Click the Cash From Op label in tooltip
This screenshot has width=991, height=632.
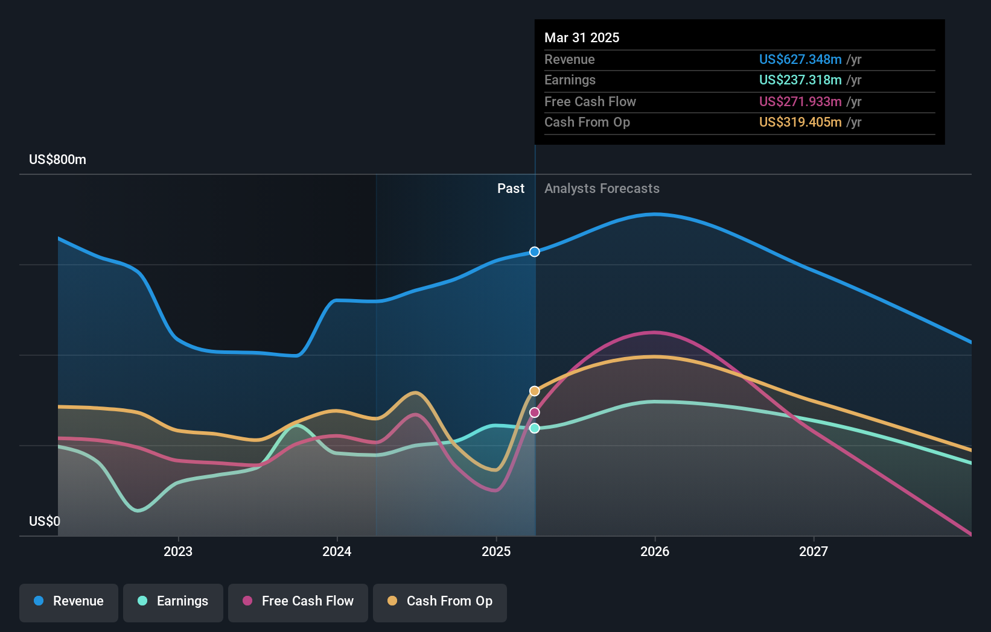click(x=587, y=122)
